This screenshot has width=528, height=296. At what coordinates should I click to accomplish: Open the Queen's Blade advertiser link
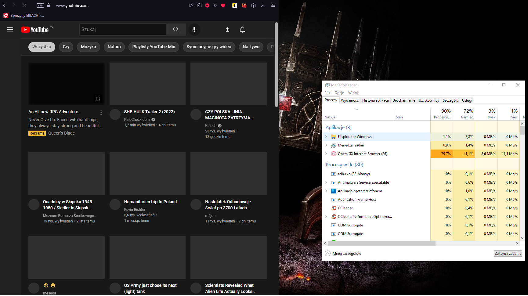[62, 133]
